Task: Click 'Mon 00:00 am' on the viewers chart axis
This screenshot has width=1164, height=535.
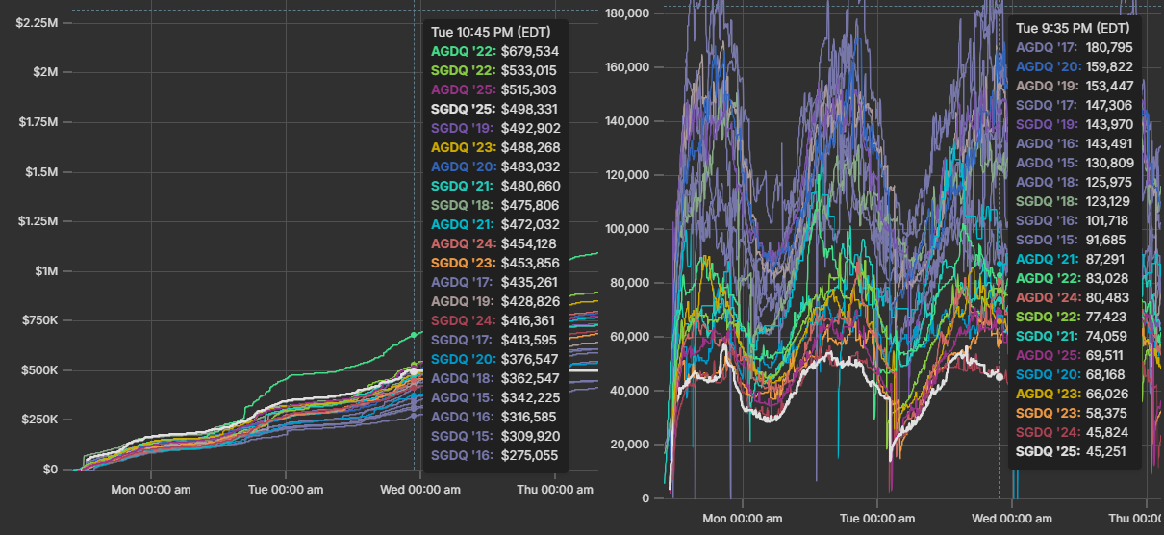Action: point(742,518)
